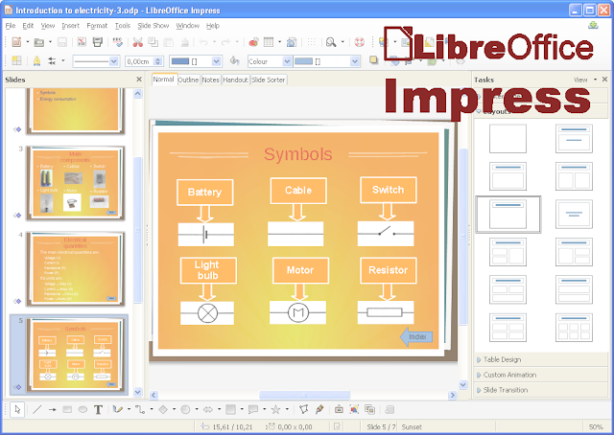Select the Text tool T icon

click(x=98, y=409)
